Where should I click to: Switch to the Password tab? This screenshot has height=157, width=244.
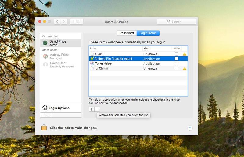click(x=127, y=33)
